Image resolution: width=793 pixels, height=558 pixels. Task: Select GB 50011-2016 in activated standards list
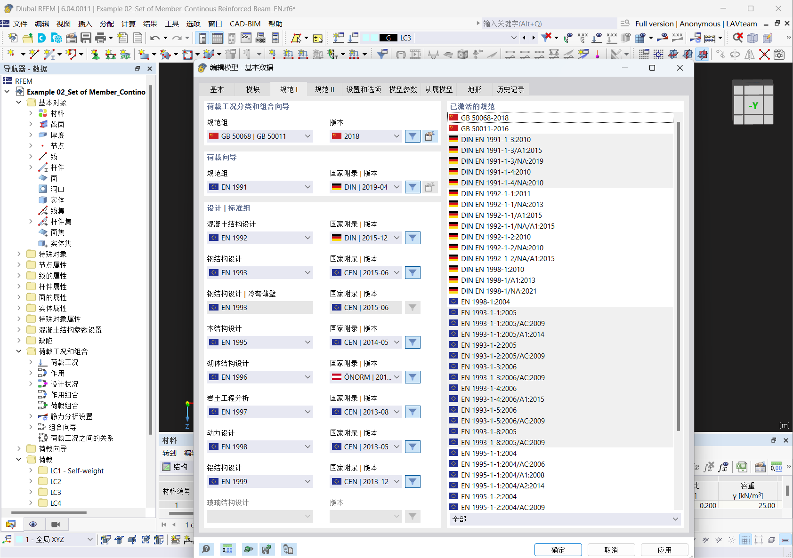(560, 128)
